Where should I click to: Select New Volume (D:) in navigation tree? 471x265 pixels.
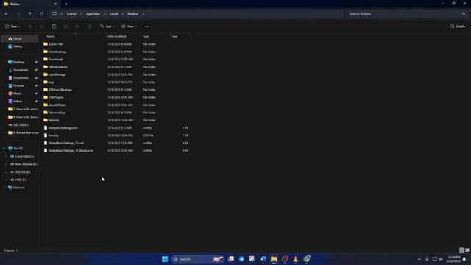(x=24, y=164)
